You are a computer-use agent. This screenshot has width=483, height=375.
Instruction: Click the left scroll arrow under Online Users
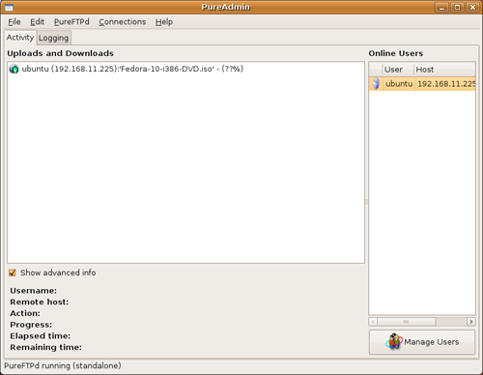(373, 322)
